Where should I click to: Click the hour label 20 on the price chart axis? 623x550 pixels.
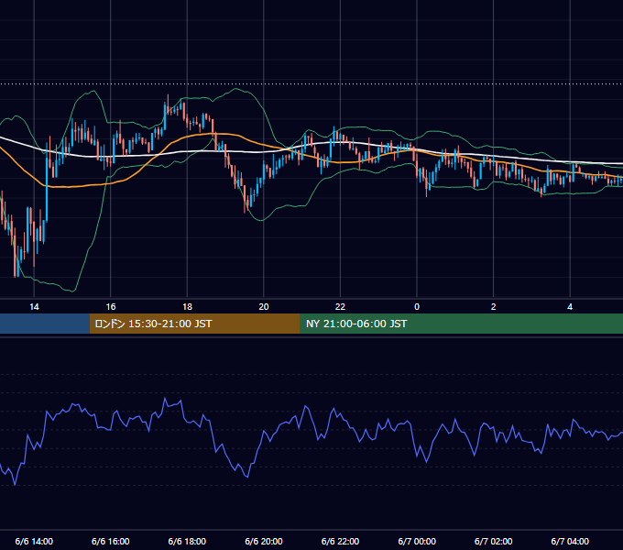coord(264,307)
